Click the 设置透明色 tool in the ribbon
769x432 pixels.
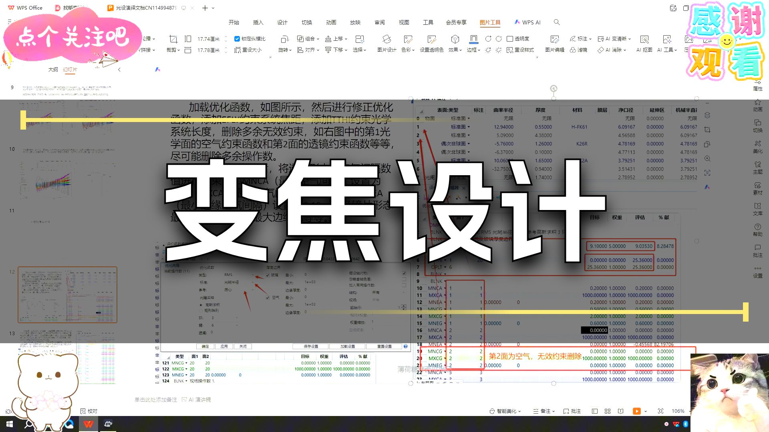coord(432,44)
